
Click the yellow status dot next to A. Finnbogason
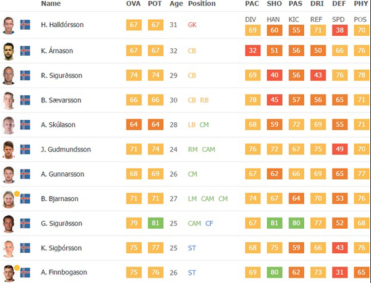click(17, 268)
